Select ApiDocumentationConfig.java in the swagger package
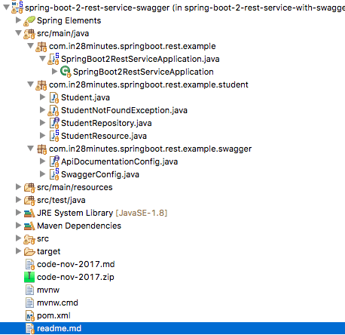 coord(120,162)
